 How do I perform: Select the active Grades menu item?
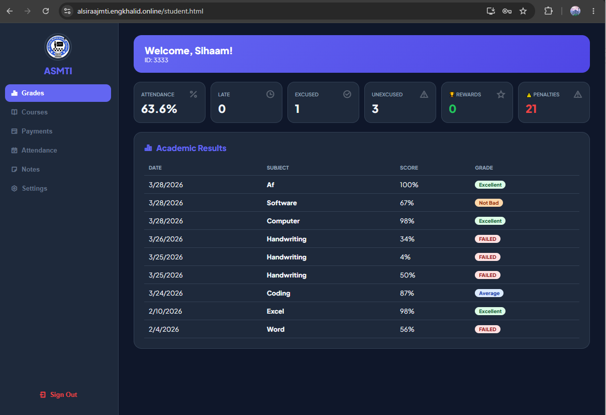(58, 93)
